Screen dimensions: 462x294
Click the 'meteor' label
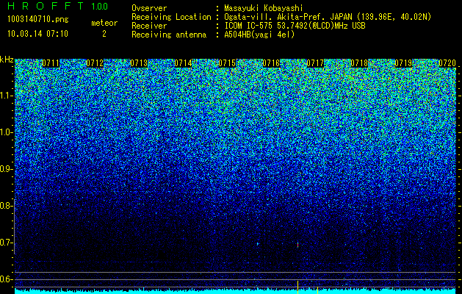pyautogui.click(x=104, y=23)
